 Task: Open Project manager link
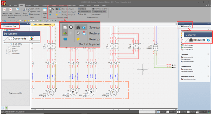pyautogui.click(x=187, y=45)
